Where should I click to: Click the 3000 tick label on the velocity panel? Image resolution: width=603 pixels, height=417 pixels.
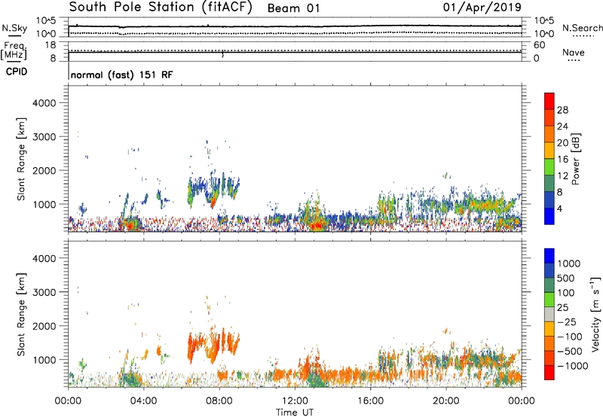pos(44,292)
